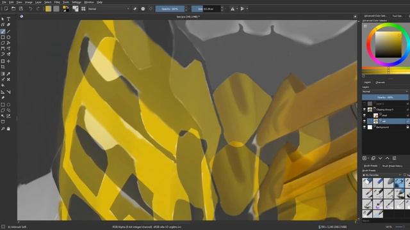
Task: Open the brush presets chooser grid
Action: coord(83,8)
